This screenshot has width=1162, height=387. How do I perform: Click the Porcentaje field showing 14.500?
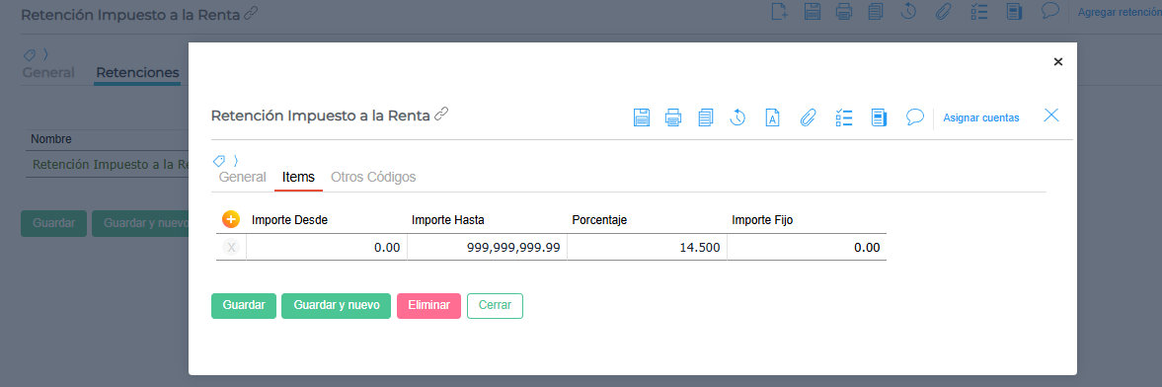[647, 248]
